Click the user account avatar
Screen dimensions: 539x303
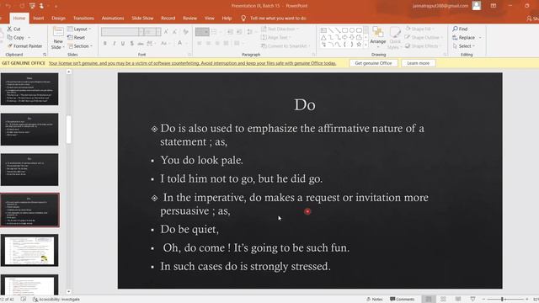point(477,6)
